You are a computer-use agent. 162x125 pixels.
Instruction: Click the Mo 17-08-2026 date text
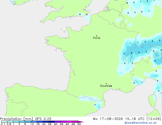point(108,119)
